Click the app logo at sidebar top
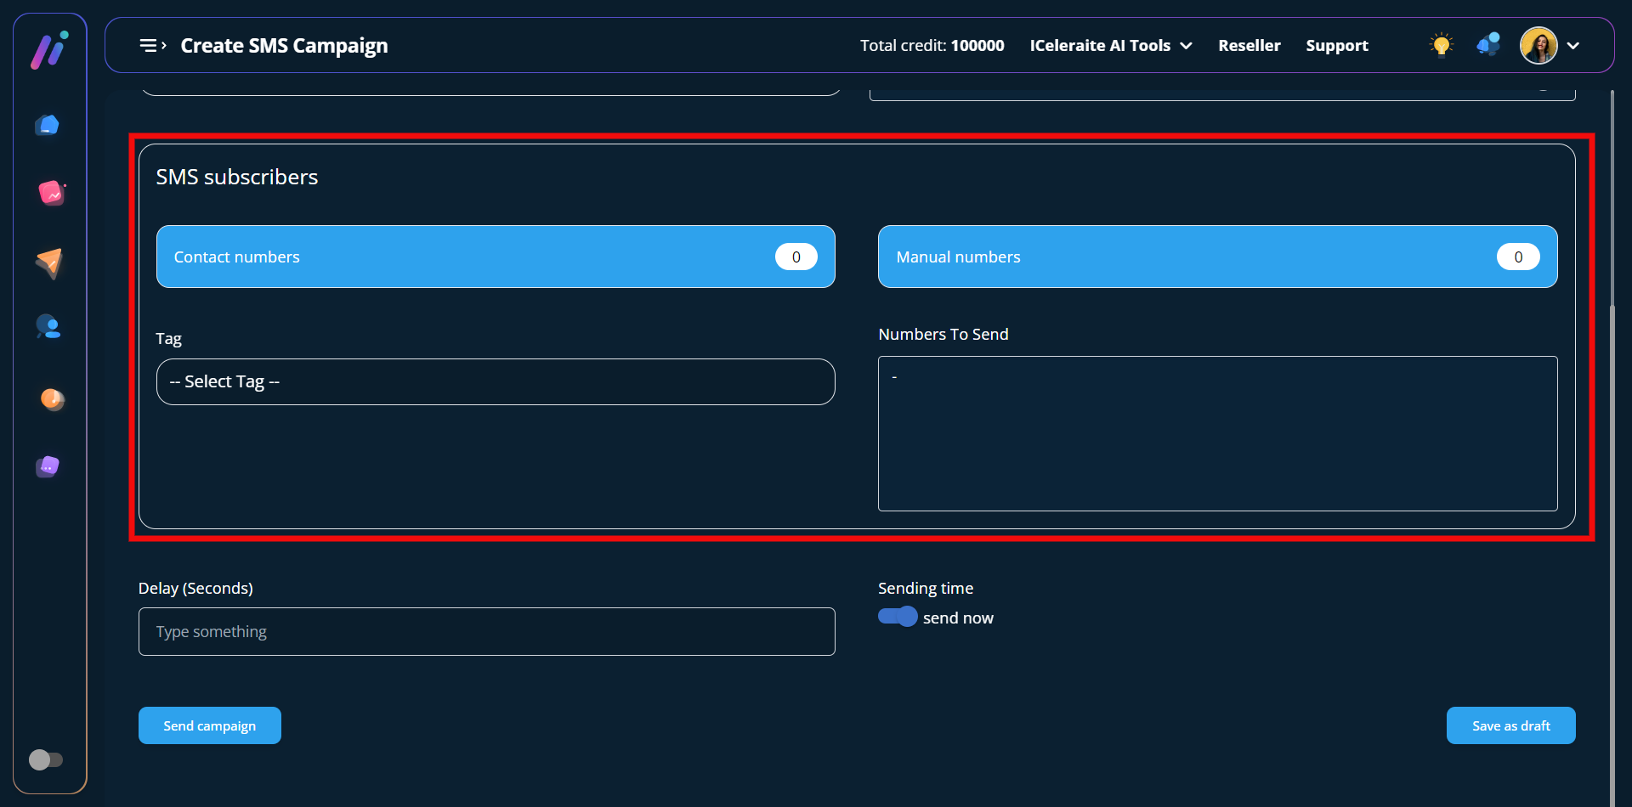Image resolution: width=1632 pixels, height=807 pixels. click(49, 50)
